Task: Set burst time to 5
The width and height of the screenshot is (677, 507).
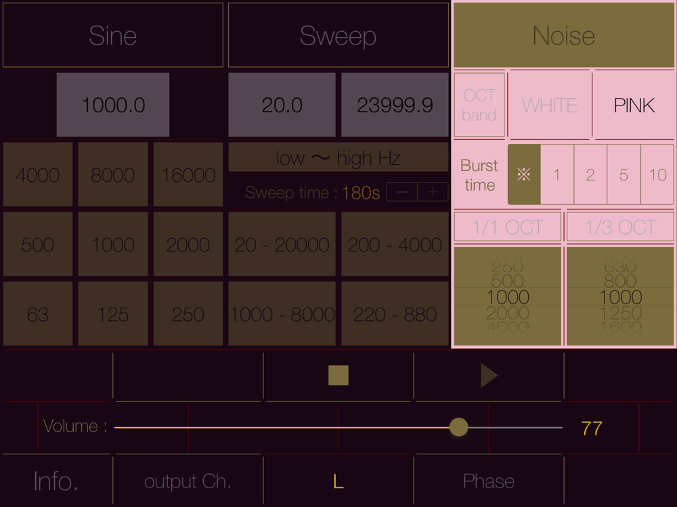Action: click(x=624, y=174)
